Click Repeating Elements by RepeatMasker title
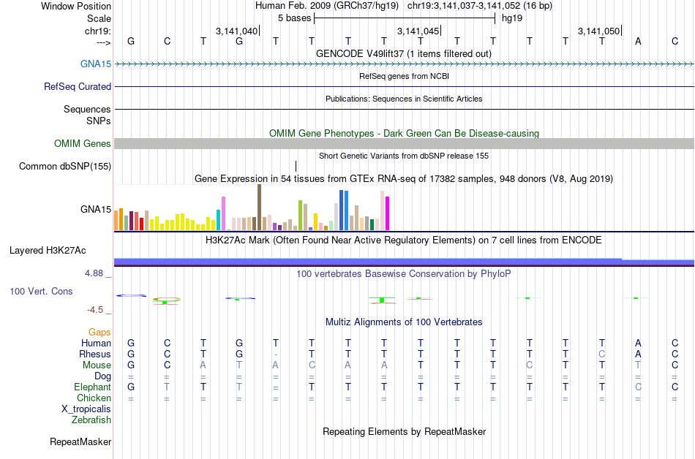This screenshot has width=695, height=459. click(405, 431)
